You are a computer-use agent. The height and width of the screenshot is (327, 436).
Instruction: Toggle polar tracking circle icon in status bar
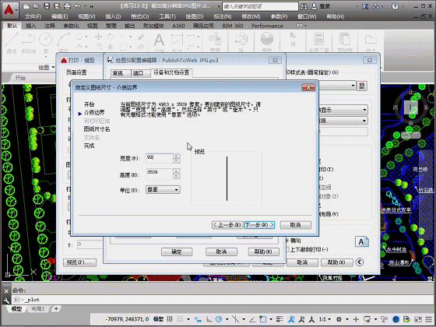[x=219, y=319]
